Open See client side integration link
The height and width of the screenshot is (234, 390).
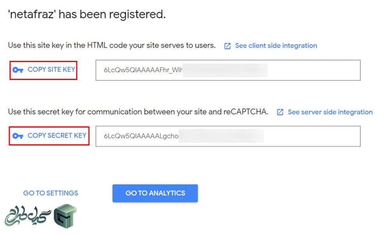click(276, 46)
